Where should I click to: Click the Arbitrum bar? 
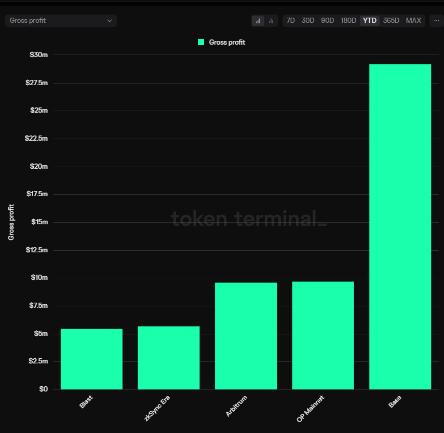click(x=246, y=336)
